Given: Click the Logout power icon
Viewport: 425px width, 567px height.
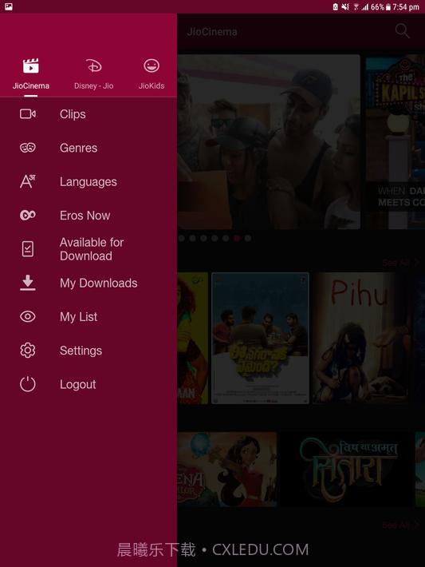Looking at the screenshot, I should 28,384.
